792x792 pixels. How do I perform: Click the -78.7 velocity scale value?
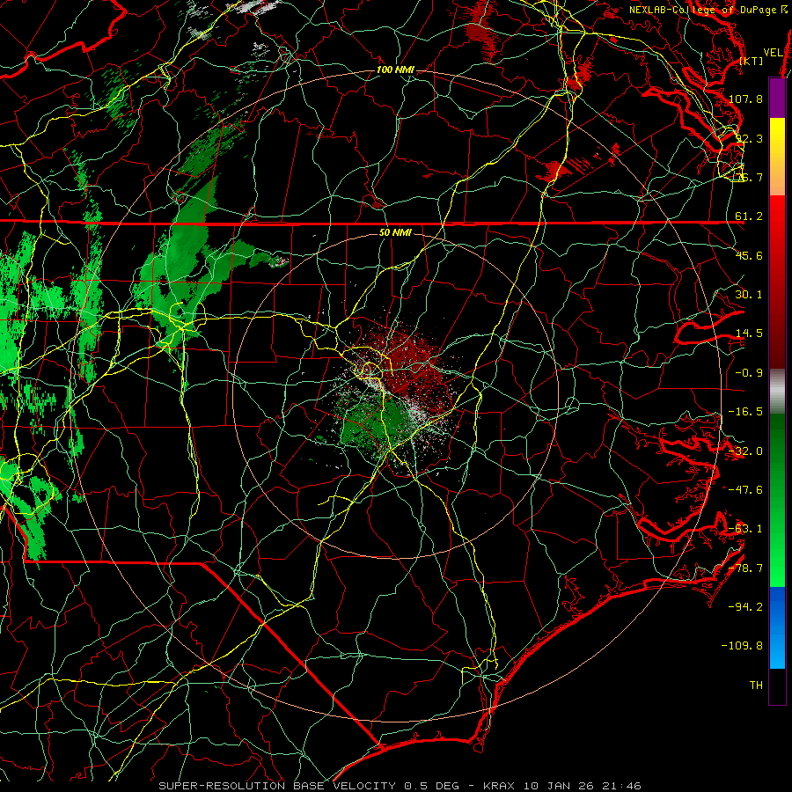point(745,568)
